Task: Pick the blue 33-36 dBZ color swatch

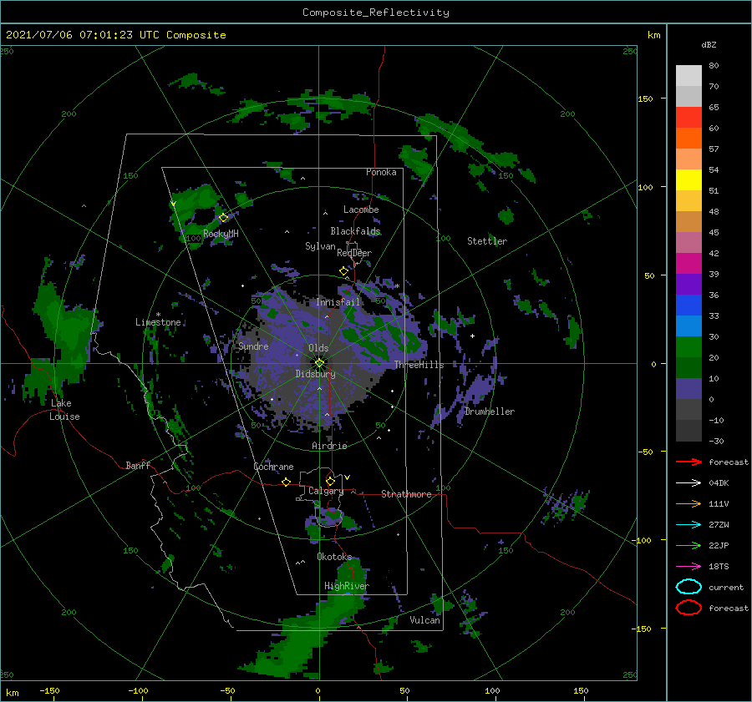Action: click(x=688, y=305)
